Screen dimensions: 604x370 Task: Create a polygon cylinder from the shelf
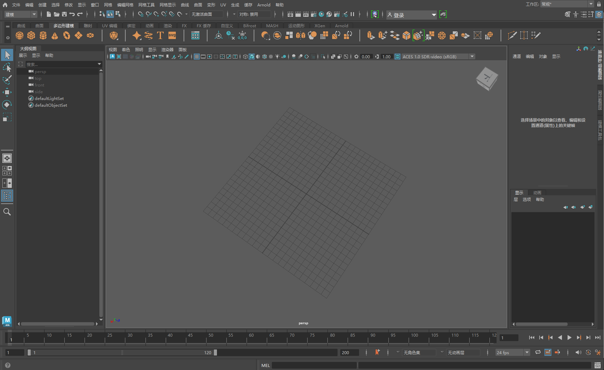43,35
